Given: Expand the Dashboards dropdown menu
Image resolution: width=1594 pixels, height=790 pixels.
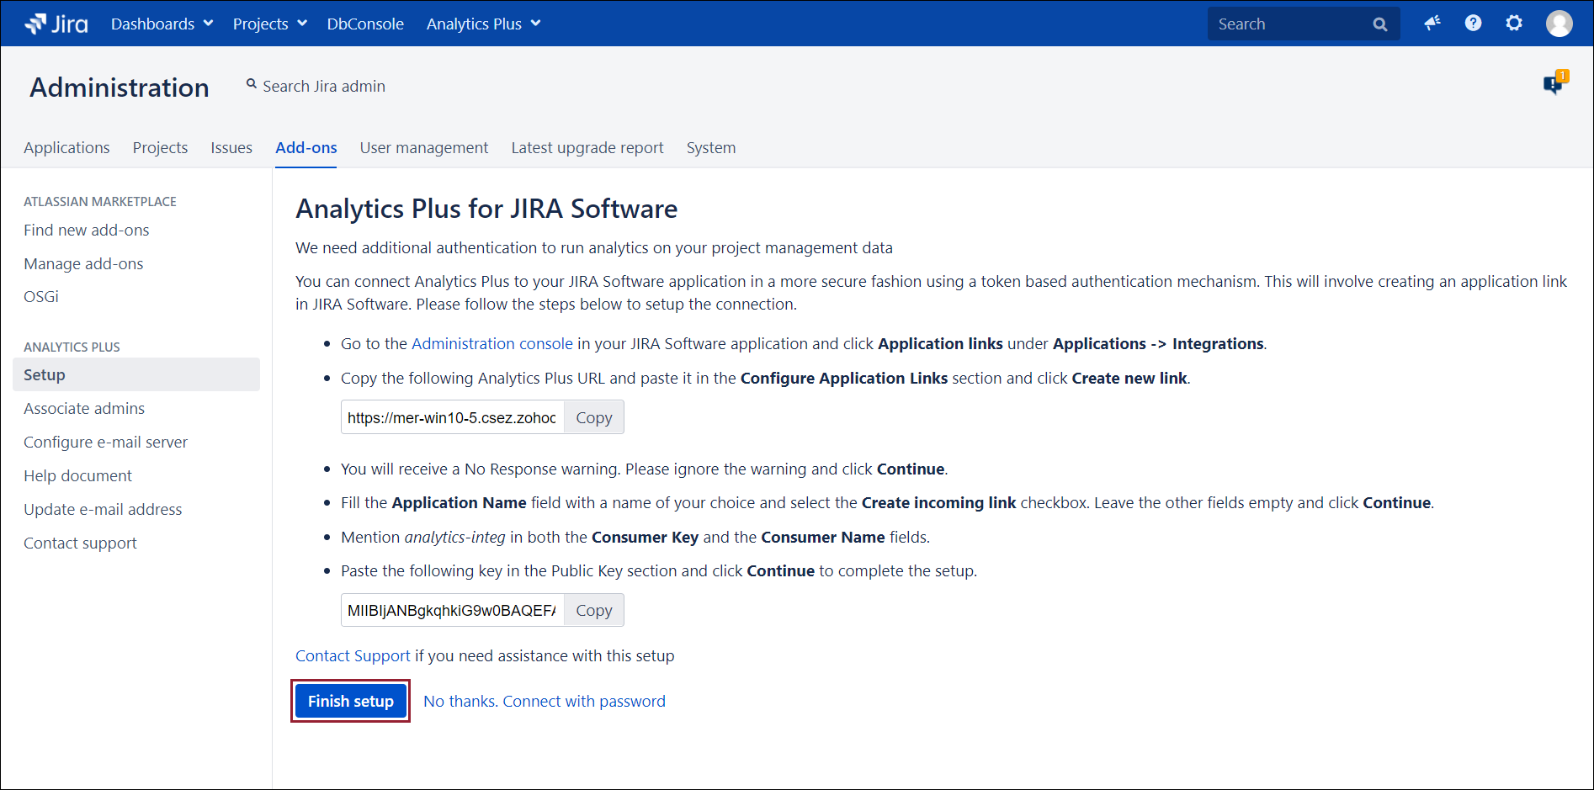Looking at the screenshot, I should tap(162, 24).
